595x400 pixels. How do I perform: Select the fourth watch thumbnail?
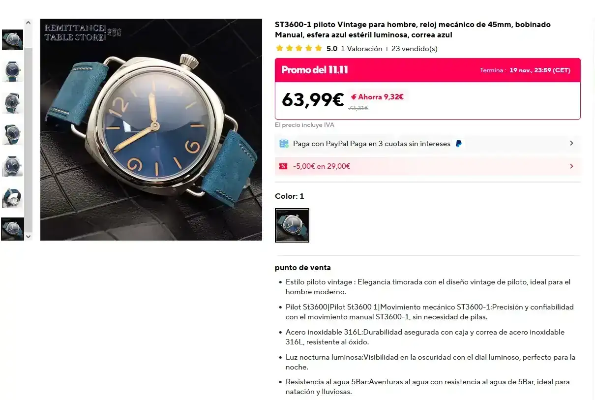tap(12, 134)
